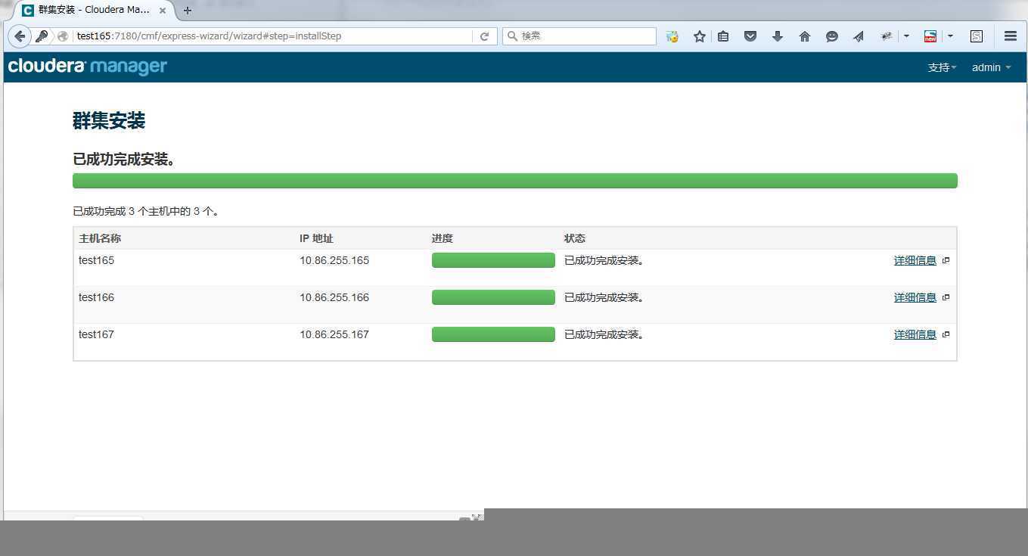Click the paper plane send icon
1028x556 pixels.
(859, 36)
